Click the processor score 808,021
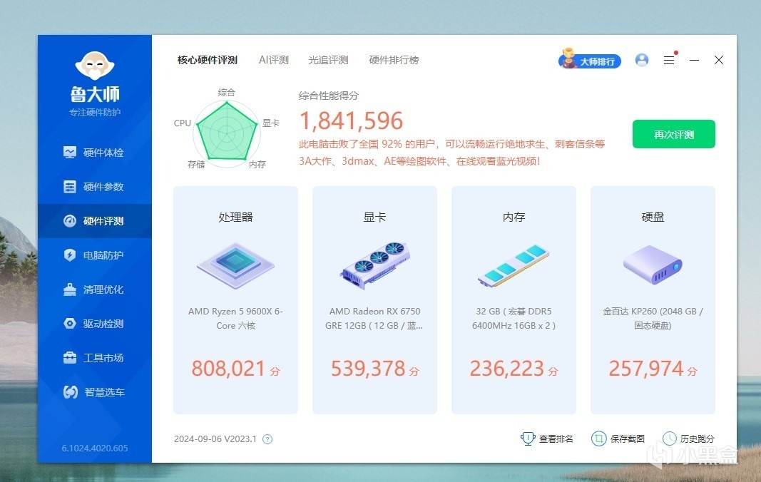Viewport: 761px width, 482px height. tap(228, 369)
